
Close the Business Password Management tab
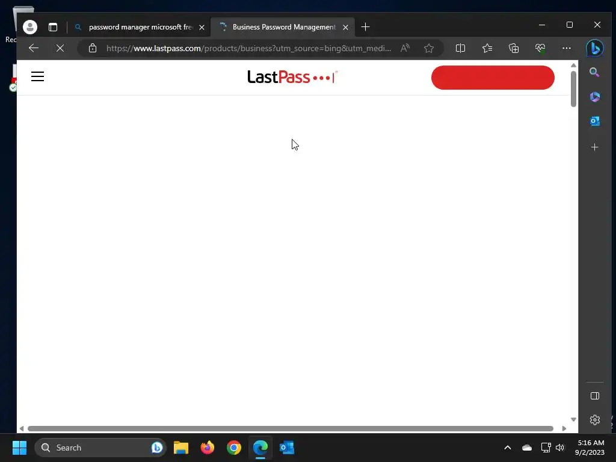click(345, 28)
